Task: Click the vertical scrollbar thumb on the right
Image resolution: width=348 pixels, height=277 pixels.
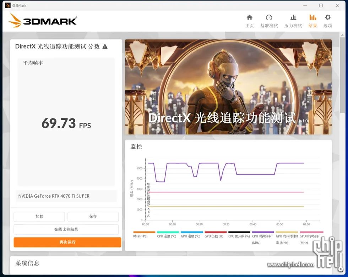Action: [342, 75]
